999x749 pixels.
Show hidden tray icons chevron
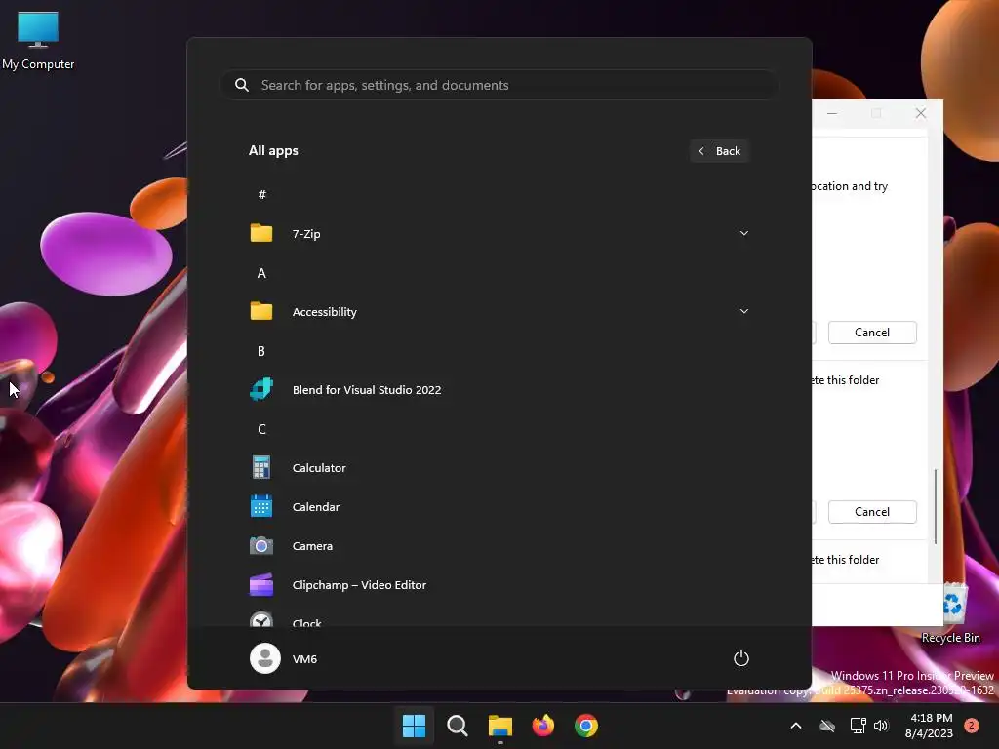[x=796, y=726]
